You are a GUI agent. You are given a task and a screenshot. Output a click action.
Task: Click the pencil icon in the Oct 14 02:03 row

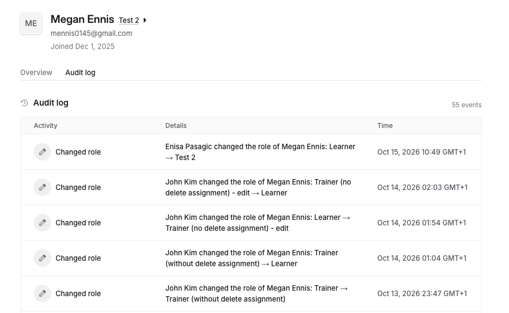point(42,187)
